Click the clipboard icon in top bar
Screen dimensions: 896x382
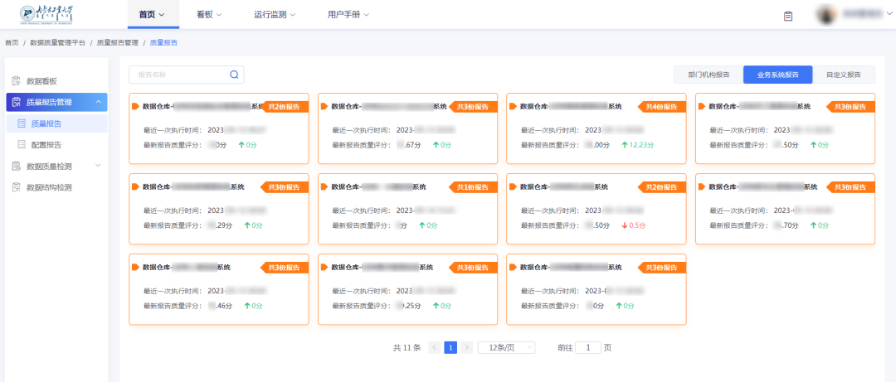pyautogui.click(x=787, y=16)
